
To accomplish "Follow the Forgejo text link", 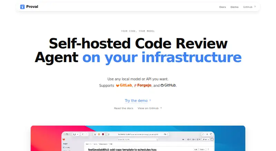I will tap(144, 85).
